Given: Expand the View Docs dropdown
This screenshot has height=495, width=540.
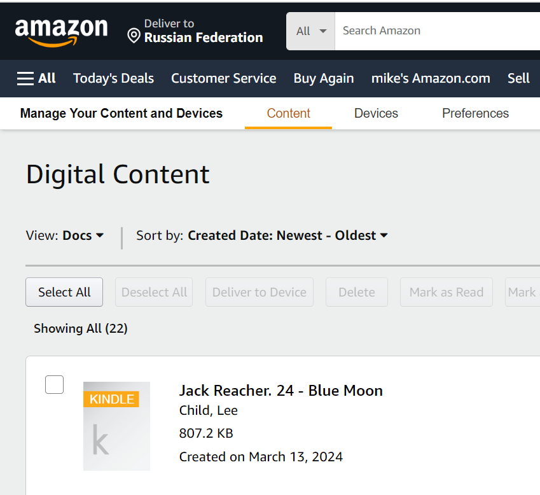Looking at the screenshot, I should coord(83,235).
